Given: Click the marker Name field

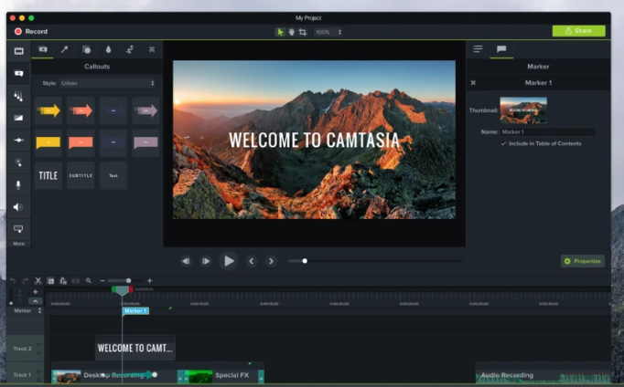Looking at the screenshot, I should tap(548, 131).
